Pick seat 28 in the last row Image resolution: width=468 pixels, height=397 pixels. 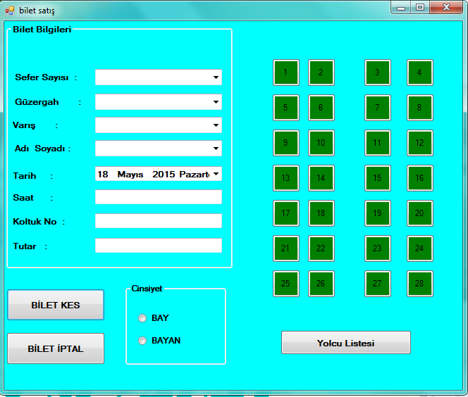coord(419,284)
